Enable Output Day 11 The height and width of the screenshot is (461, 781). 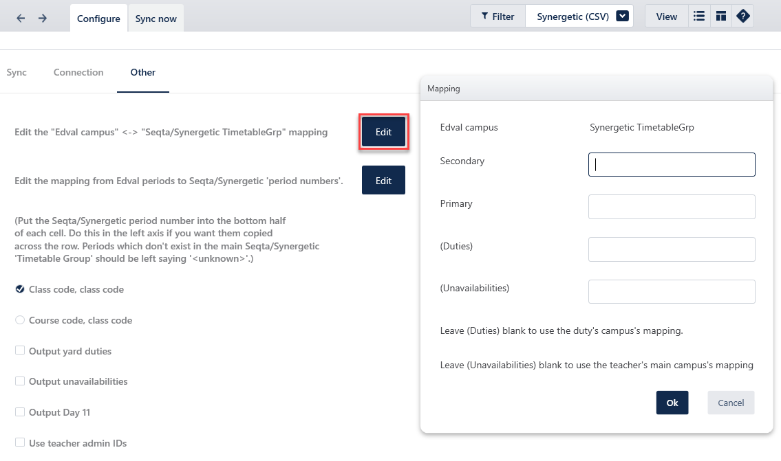pyautogui.click(x=20, y=412)
